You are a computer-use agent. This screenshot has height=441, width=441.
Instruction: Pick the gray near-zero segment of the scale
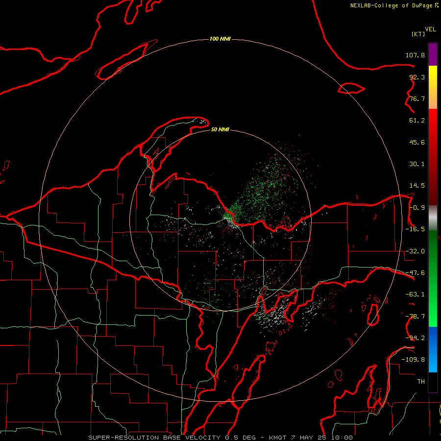pyautogui.click(x=433, y=218)
